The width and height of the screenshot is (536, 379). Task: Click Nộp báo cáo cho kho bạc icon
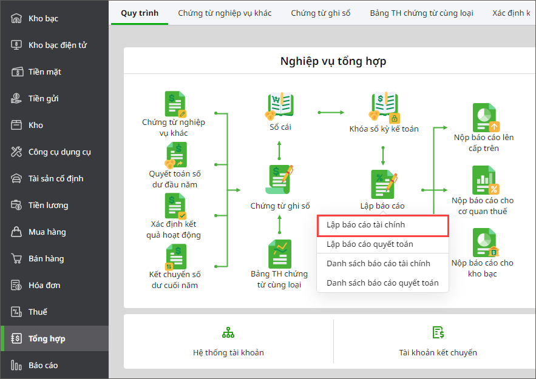486,243
